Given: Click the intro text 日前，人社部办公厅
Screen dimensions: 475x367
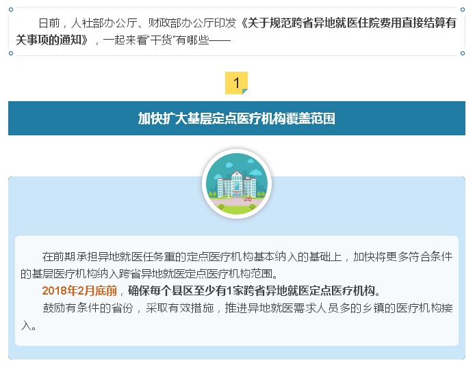Looking at the screenshot, I should pos(88,23).
